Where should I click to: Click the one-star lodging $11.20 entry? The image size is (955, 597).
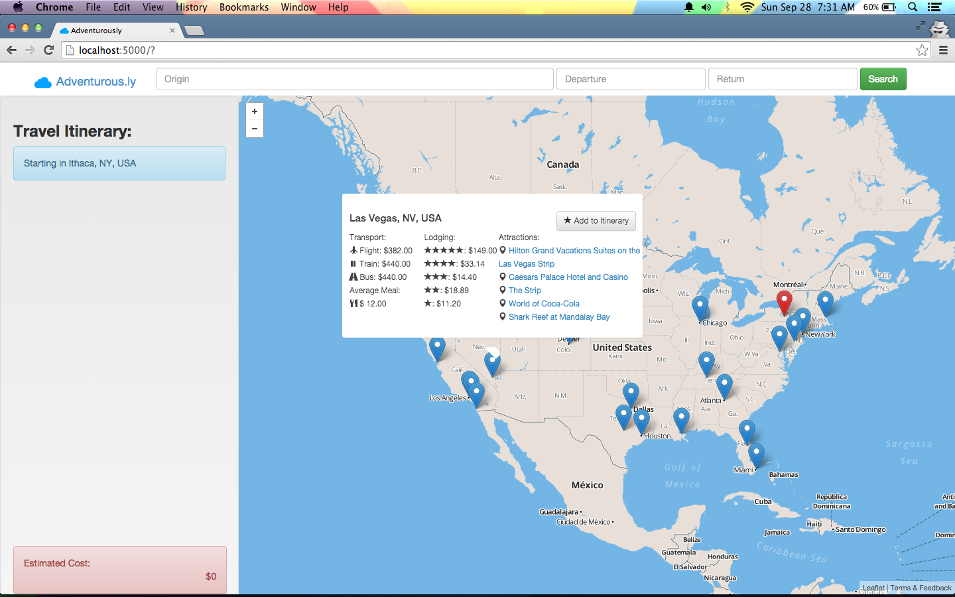point(442,304)
